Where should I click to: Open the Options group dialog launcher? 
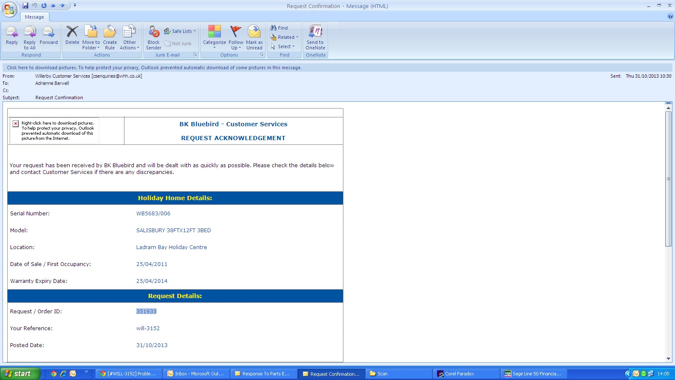pyautogui.click(x=262, y=55)
